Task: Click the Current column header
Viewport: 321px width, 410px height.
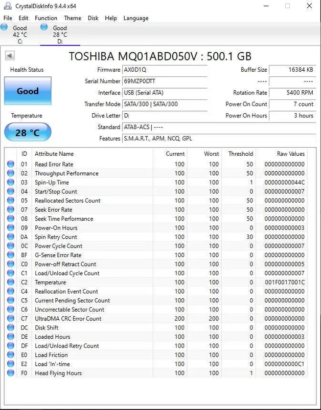Action: [170, 154]
